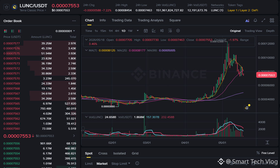Screen dimensions: 280x168
Task: Select the 1W interval
Action: [130, 31]
